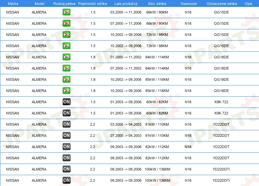Click 84kW / 114KM in the 07.2000 -> 11.2002 row
This screenshot has height=186, width=259.
pos(157,68)
